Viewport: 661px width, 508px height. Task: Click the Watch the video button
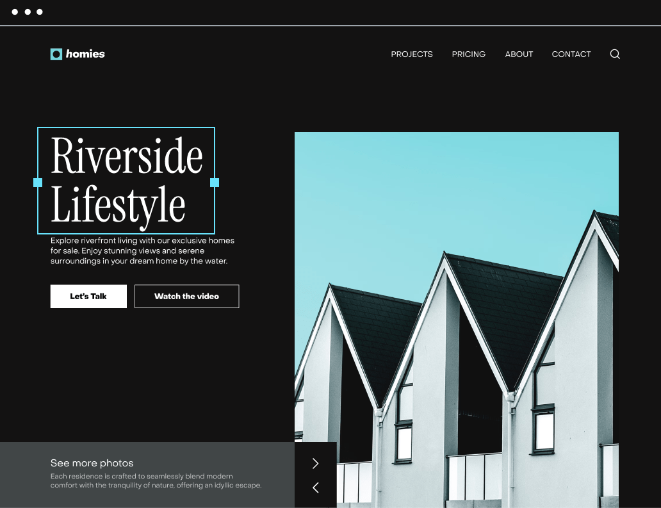click(x=186, y=297)
